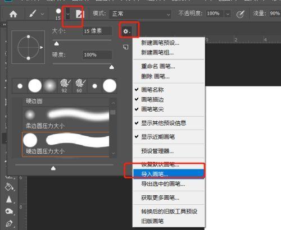Select the Paint Bucket tool in toolbar

[9, 186]
